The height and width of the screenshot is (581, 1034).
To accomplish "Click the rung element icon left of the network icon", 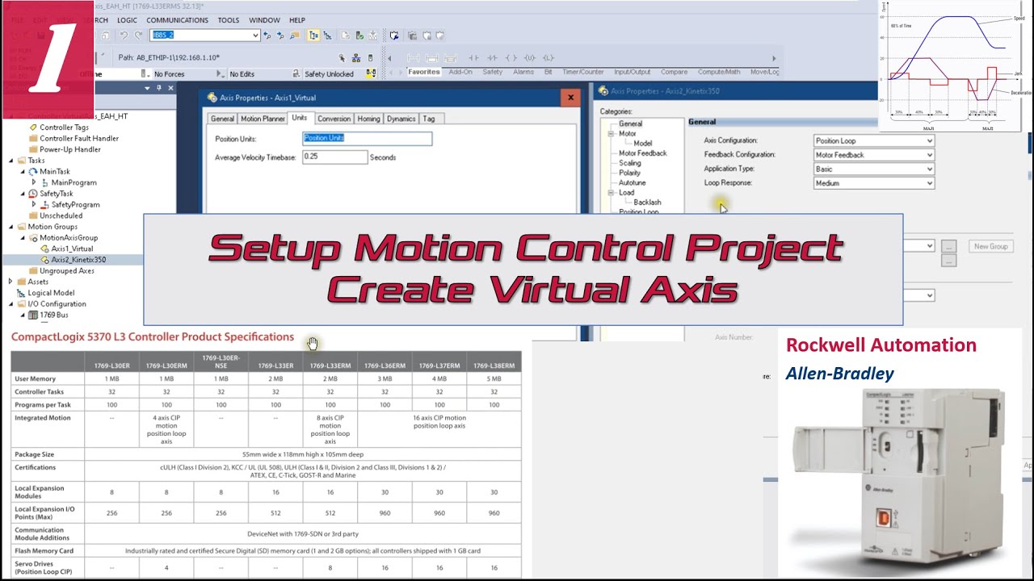I will (343, 58).
